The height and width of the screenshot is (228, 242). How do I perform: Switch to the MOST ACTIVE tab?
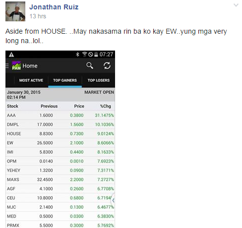[31, 80]
